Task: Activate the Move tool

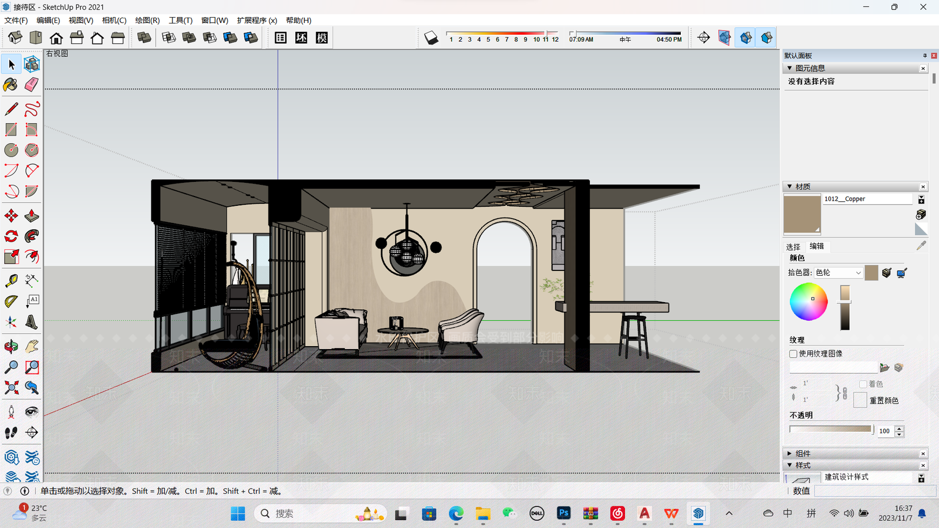Action: pyautogui.click(x=11, y=216)
